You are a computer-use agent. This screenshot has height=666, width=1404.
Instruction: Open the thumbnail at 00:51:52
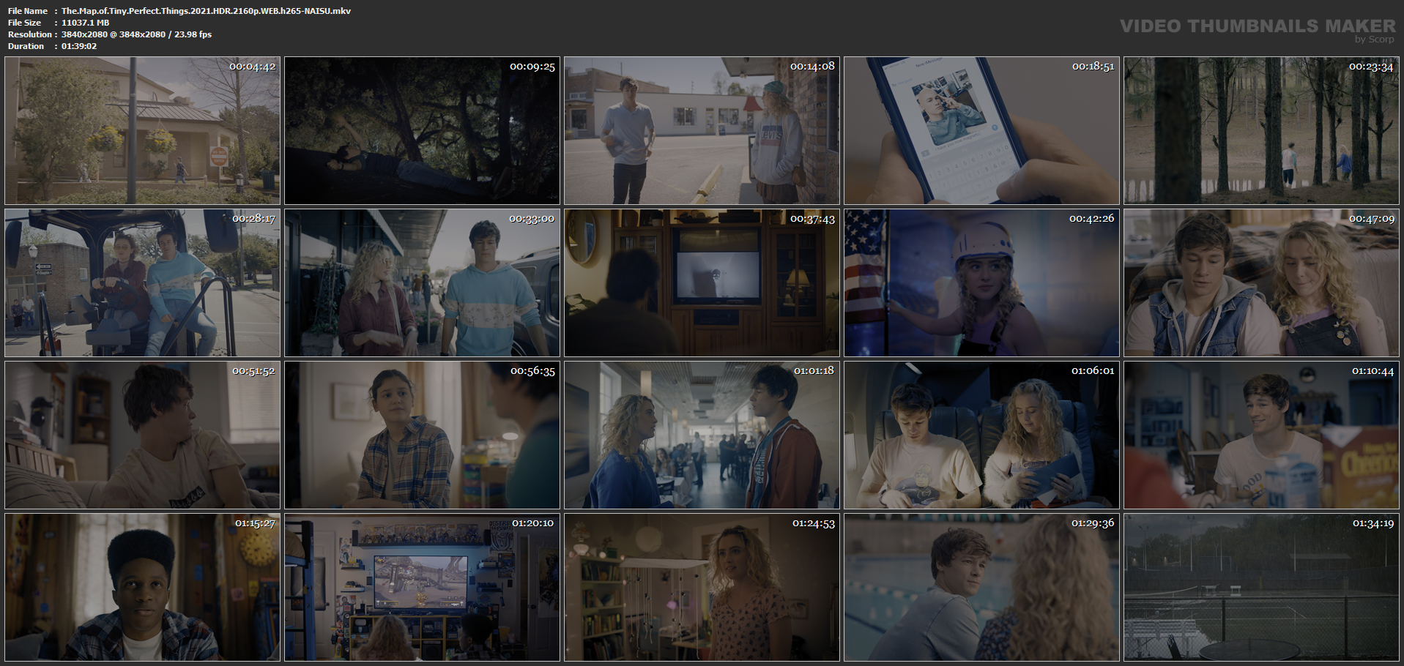[x=142, y=435]
